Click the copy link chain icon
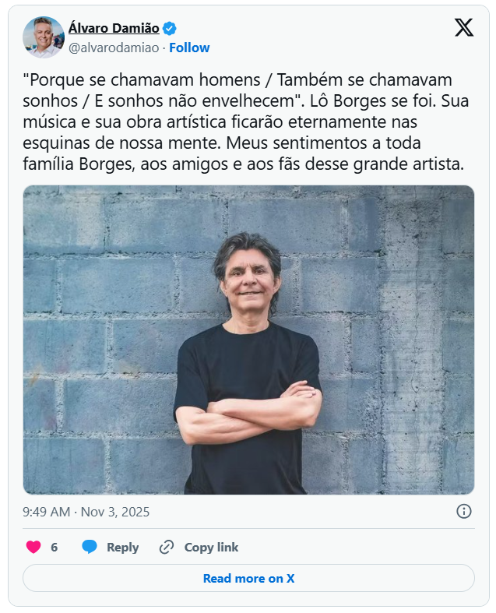Screen dimensions: 496x613 [167, 547]
